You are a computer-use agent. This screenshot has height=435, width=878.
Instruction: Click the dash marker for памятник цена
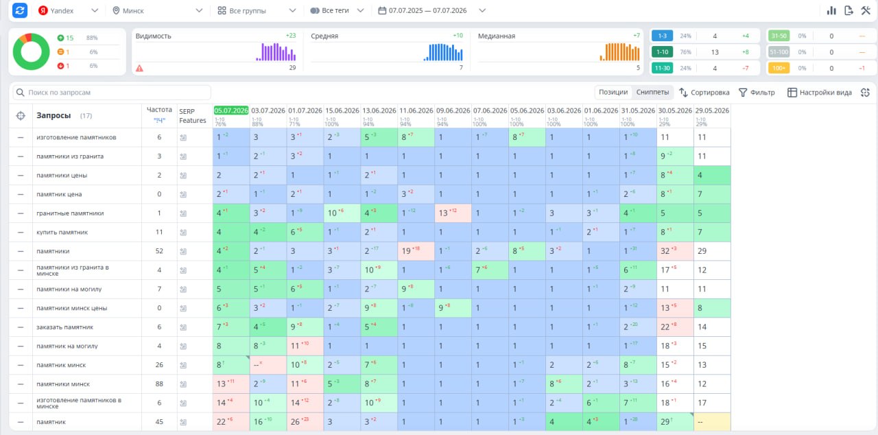click(21, 195)
